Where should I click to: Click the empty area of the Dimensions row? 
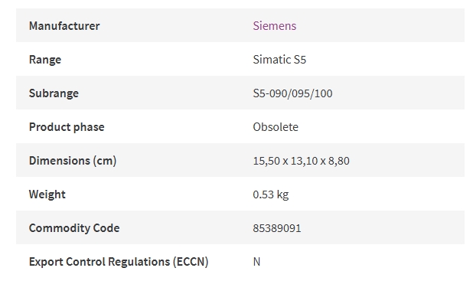click(x=407, y=160)
